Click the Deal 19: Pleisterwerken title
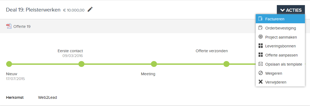 coord(33,10)
